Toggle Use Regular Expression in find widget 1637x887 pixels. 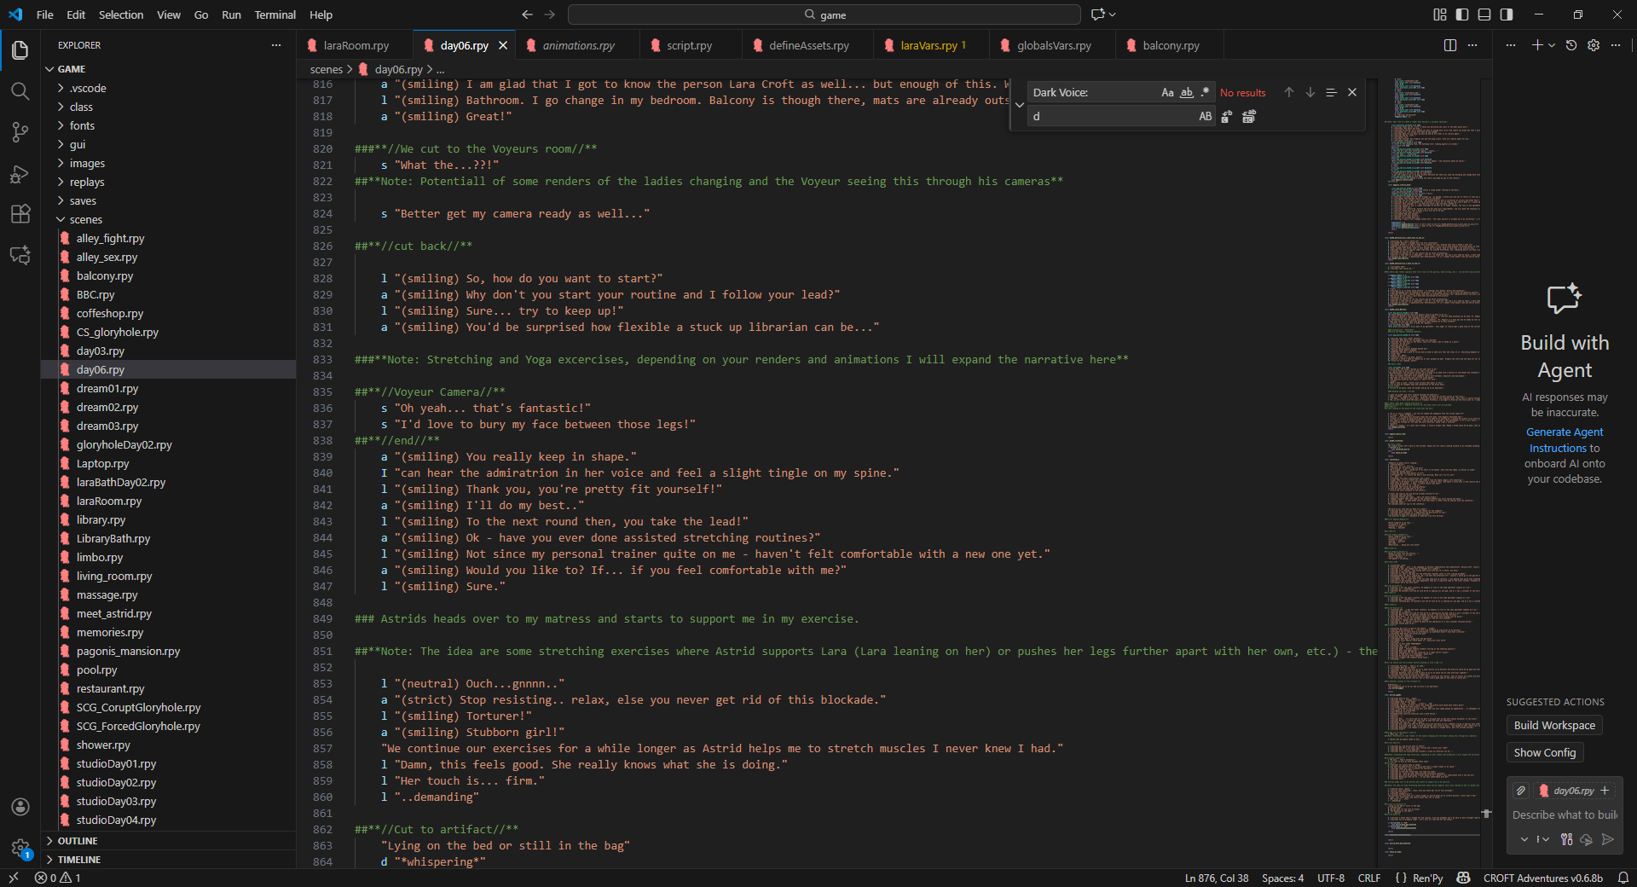[1205, 92]
